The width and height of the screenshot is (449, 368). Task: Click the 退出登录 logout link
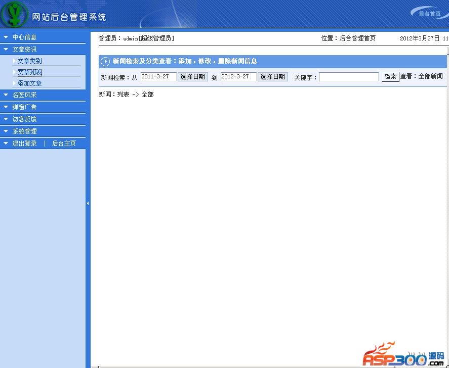[24, 144]
